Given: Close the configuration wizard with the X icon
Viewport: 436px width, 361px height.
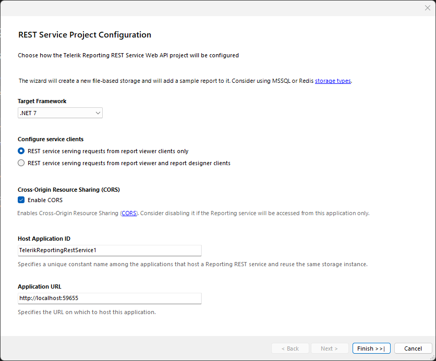Looking at the screenshot, I should (427, 8).
